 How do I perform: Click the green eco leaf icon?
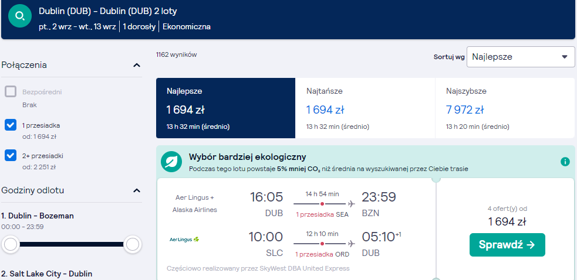171,162
